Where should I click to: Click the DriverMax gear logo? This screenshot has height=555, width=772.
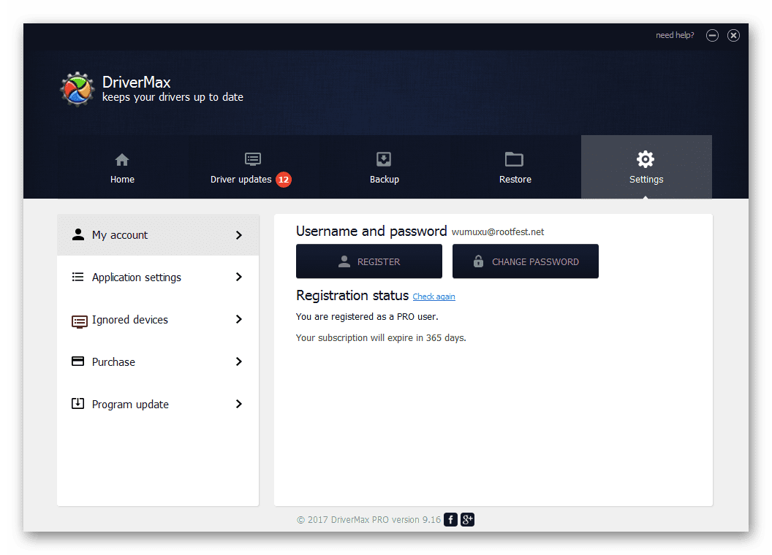click(77, 89)
